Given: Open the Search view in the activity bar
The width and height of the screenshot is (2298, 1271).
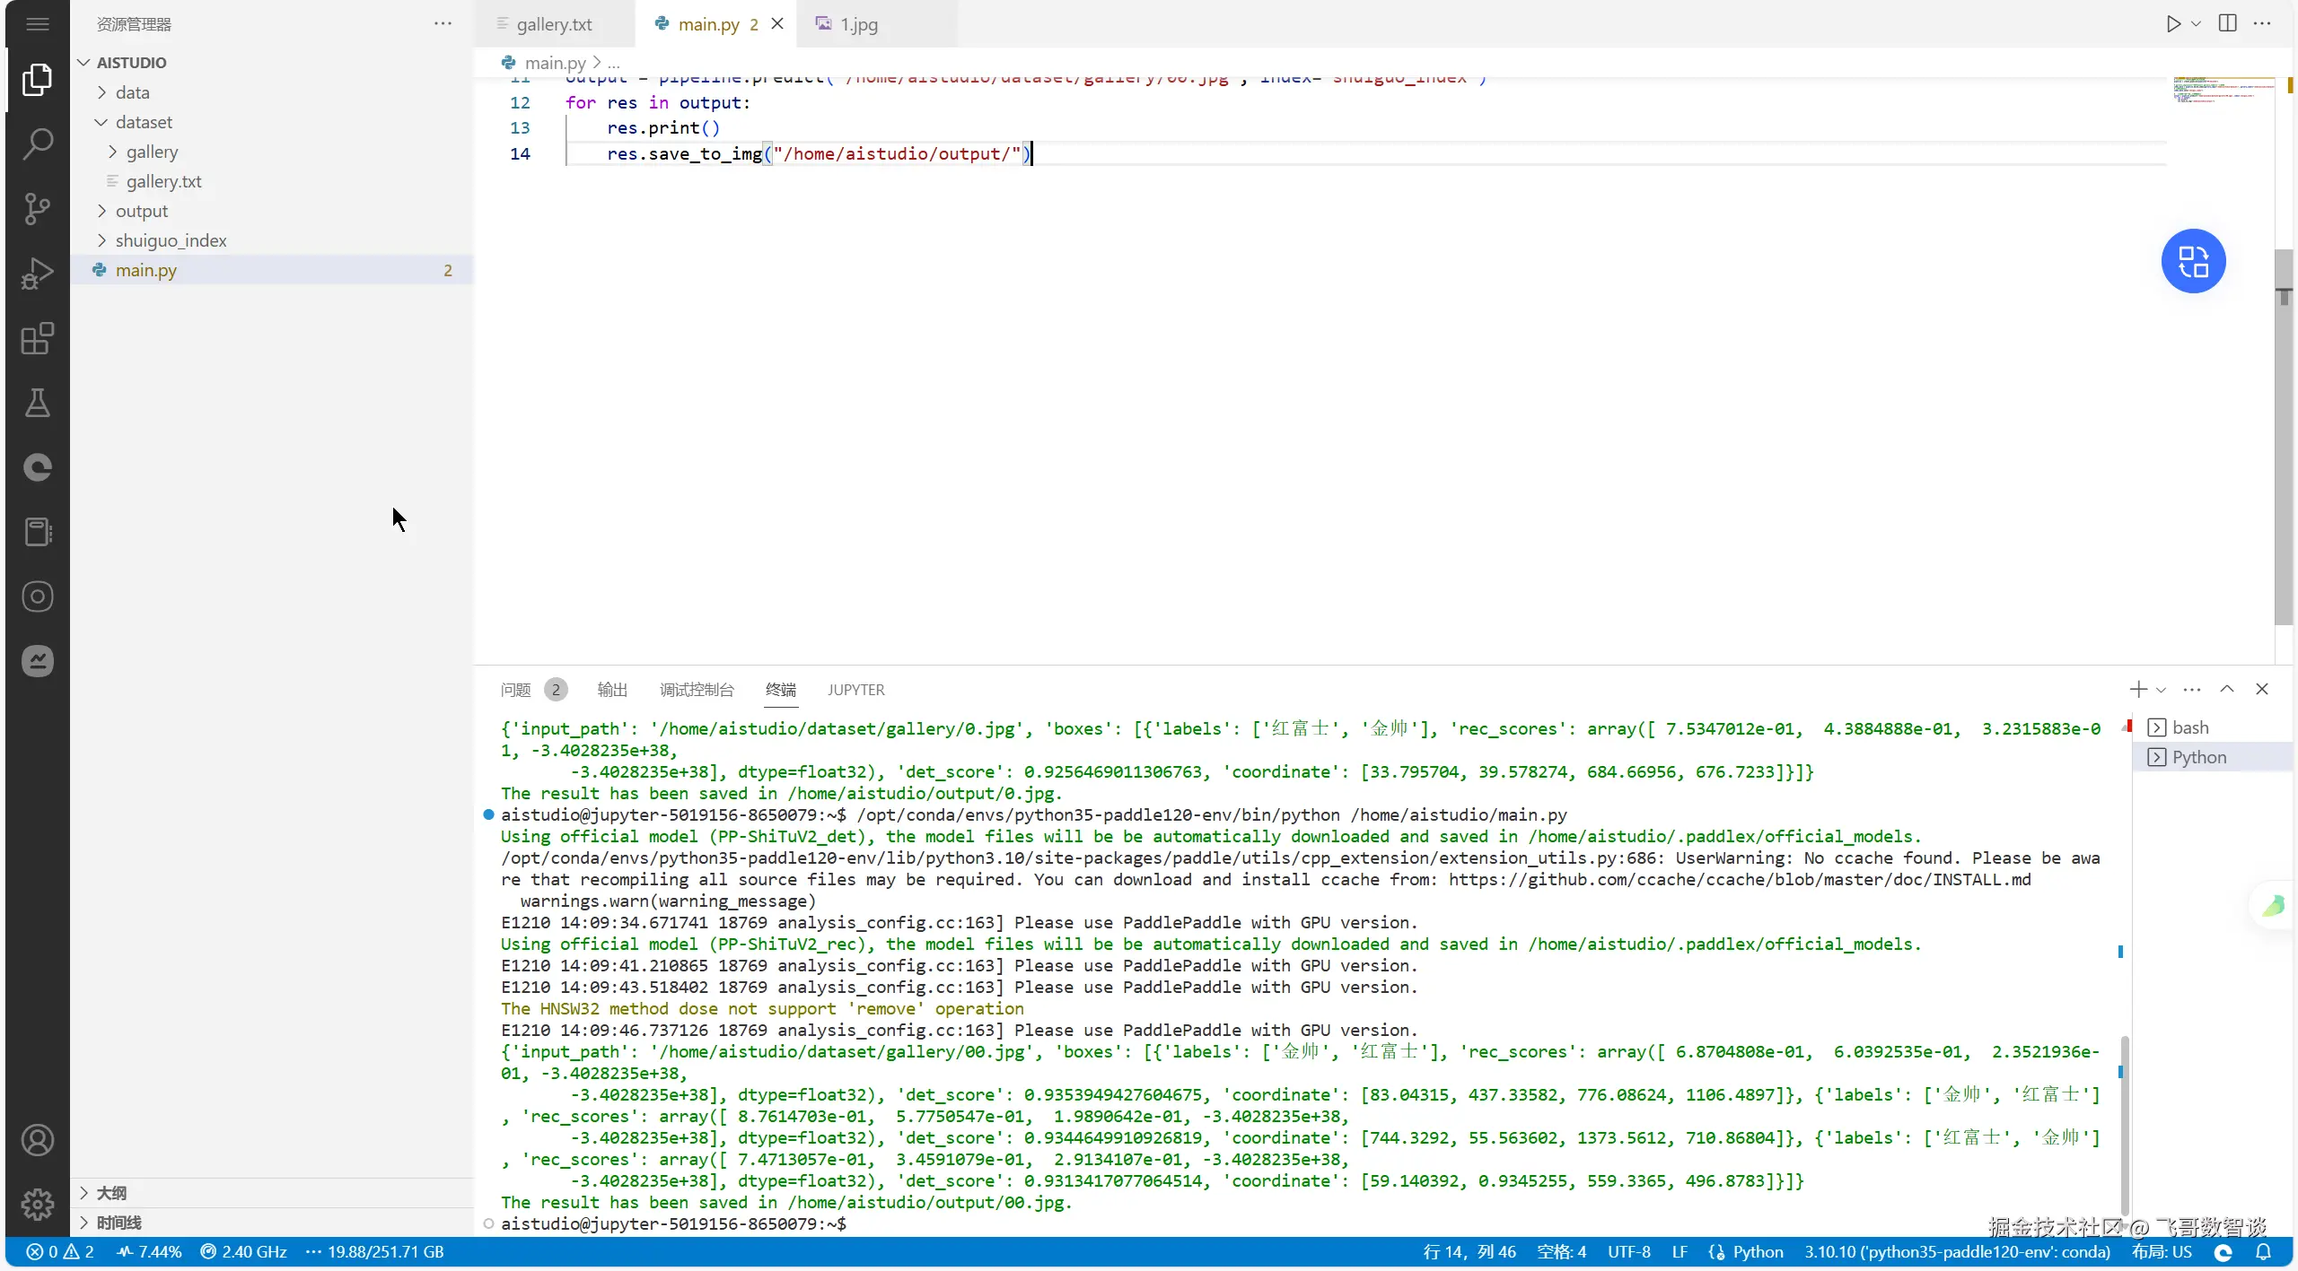Looking at the screenshot, I should pos(37,144).
